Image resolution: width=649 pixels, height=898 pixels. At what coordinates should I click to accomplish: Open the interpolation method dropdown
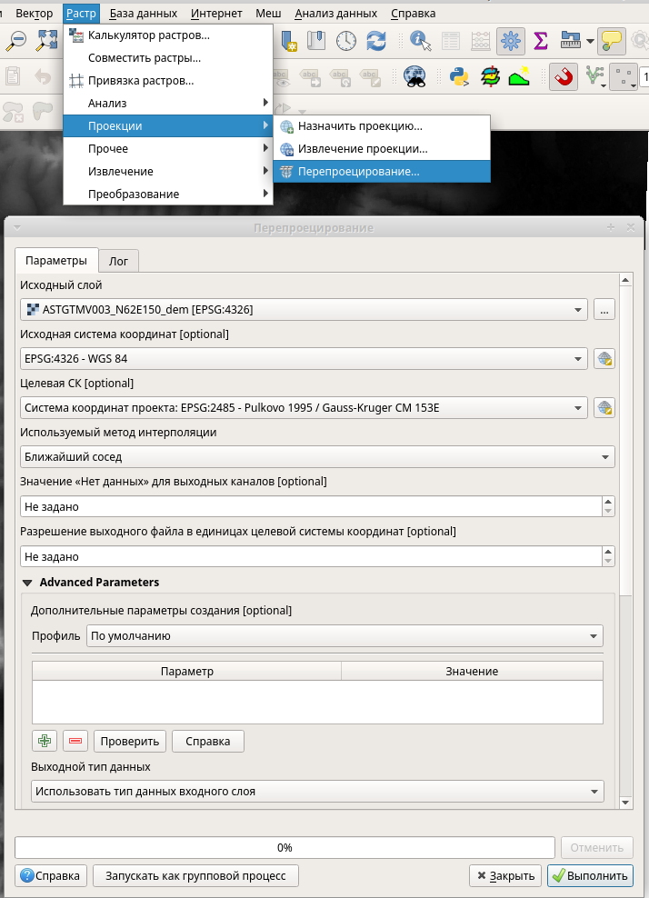(316, 457)
